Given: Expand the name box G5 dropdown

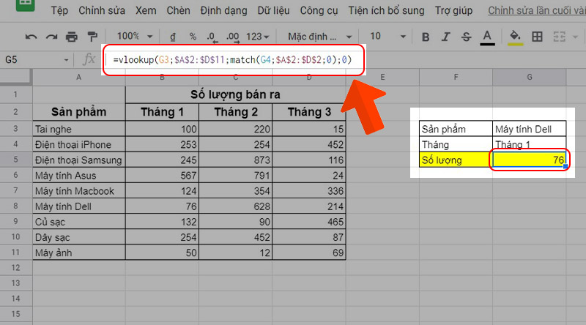Looking at the screenshot, I should click(x=66, y=60).
